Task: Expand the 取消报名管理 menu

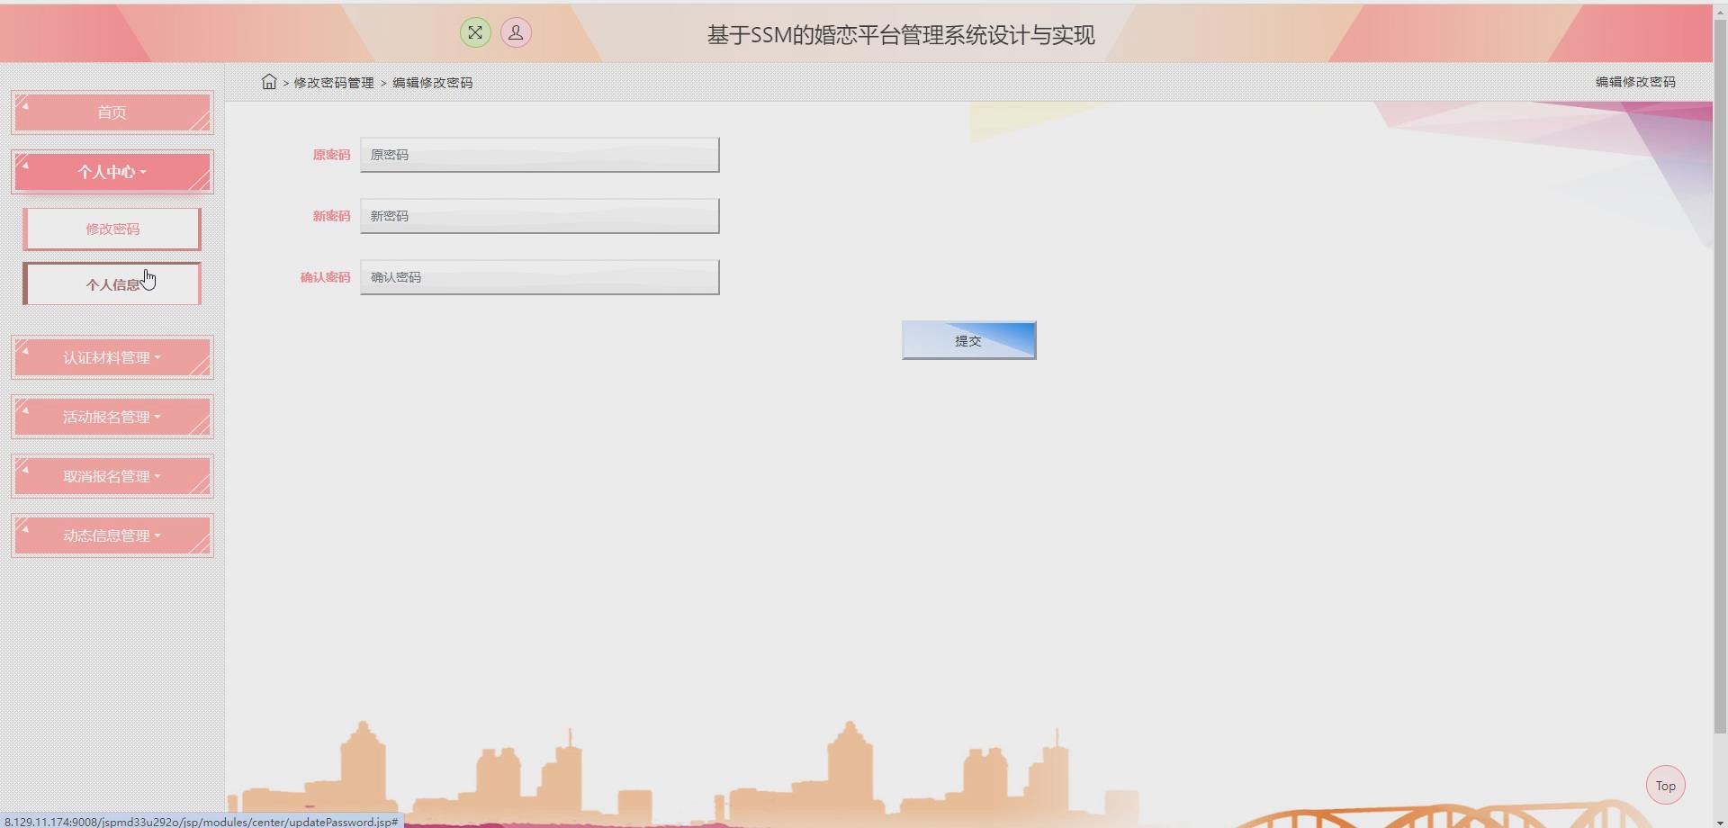Action: (x=112, y=475)
